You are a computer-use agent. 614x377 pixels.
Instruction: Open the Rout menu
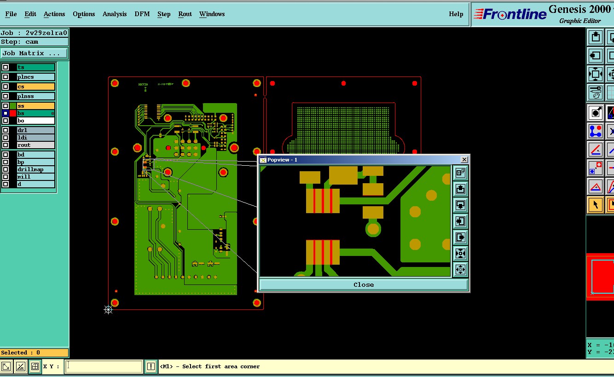tap(185, 14)
